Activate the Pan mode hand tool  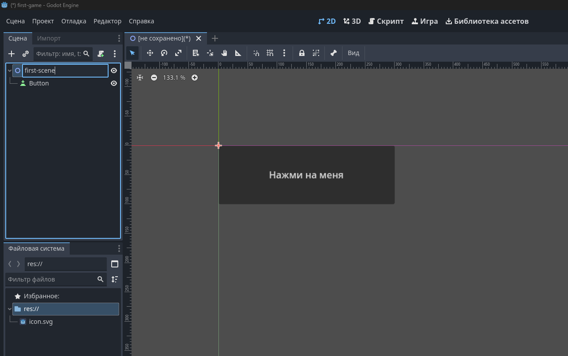tap(224, 53)
